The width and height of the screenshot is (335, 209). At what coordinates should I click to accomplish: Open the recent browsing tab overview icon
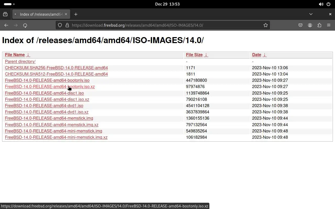tap(5, 14)
